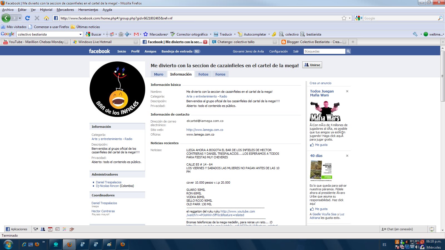Click the Crea un anuncio link

[x=320, y=83]
